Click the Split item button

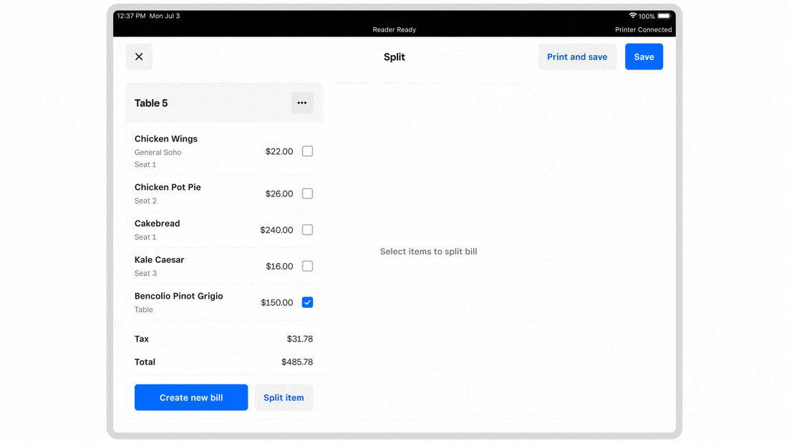[284, 398]
